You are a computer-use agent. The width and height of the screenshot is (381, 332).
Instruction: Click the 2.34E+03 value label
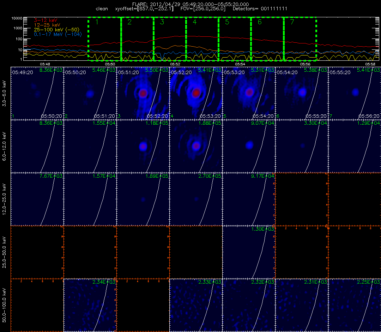(104, 282)
